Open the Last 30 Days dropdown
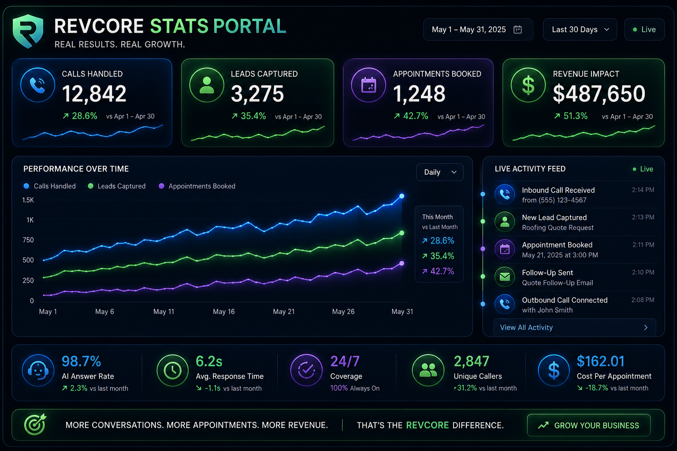The width and height of the screenshot is (677, 451). pos(580,30)
